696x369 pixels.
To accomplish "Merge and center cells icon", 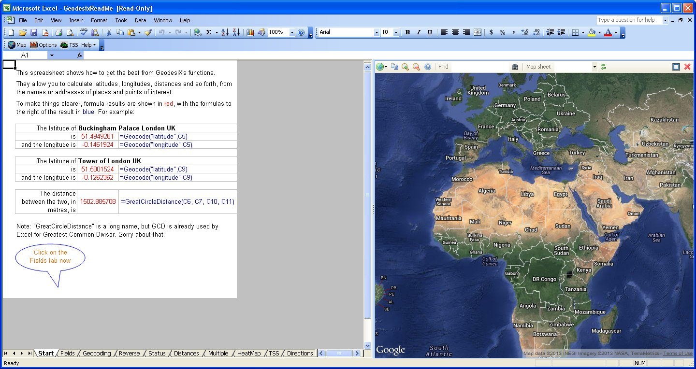I will point(478,32).
